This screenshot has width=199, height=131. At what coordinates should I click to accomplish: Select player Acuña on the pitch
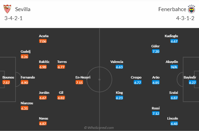(44, 36)
